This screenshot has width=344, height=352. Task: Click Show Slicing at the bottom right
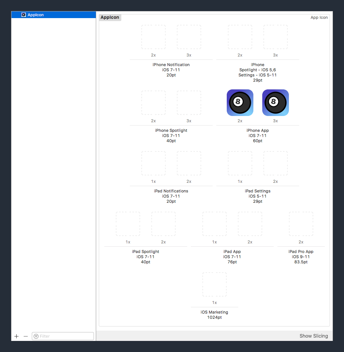(x=313, y=336)
